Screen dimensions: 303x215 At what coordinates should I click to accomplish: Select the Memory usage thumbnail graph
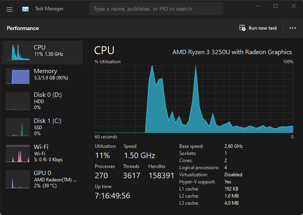[x=18, y=76]
